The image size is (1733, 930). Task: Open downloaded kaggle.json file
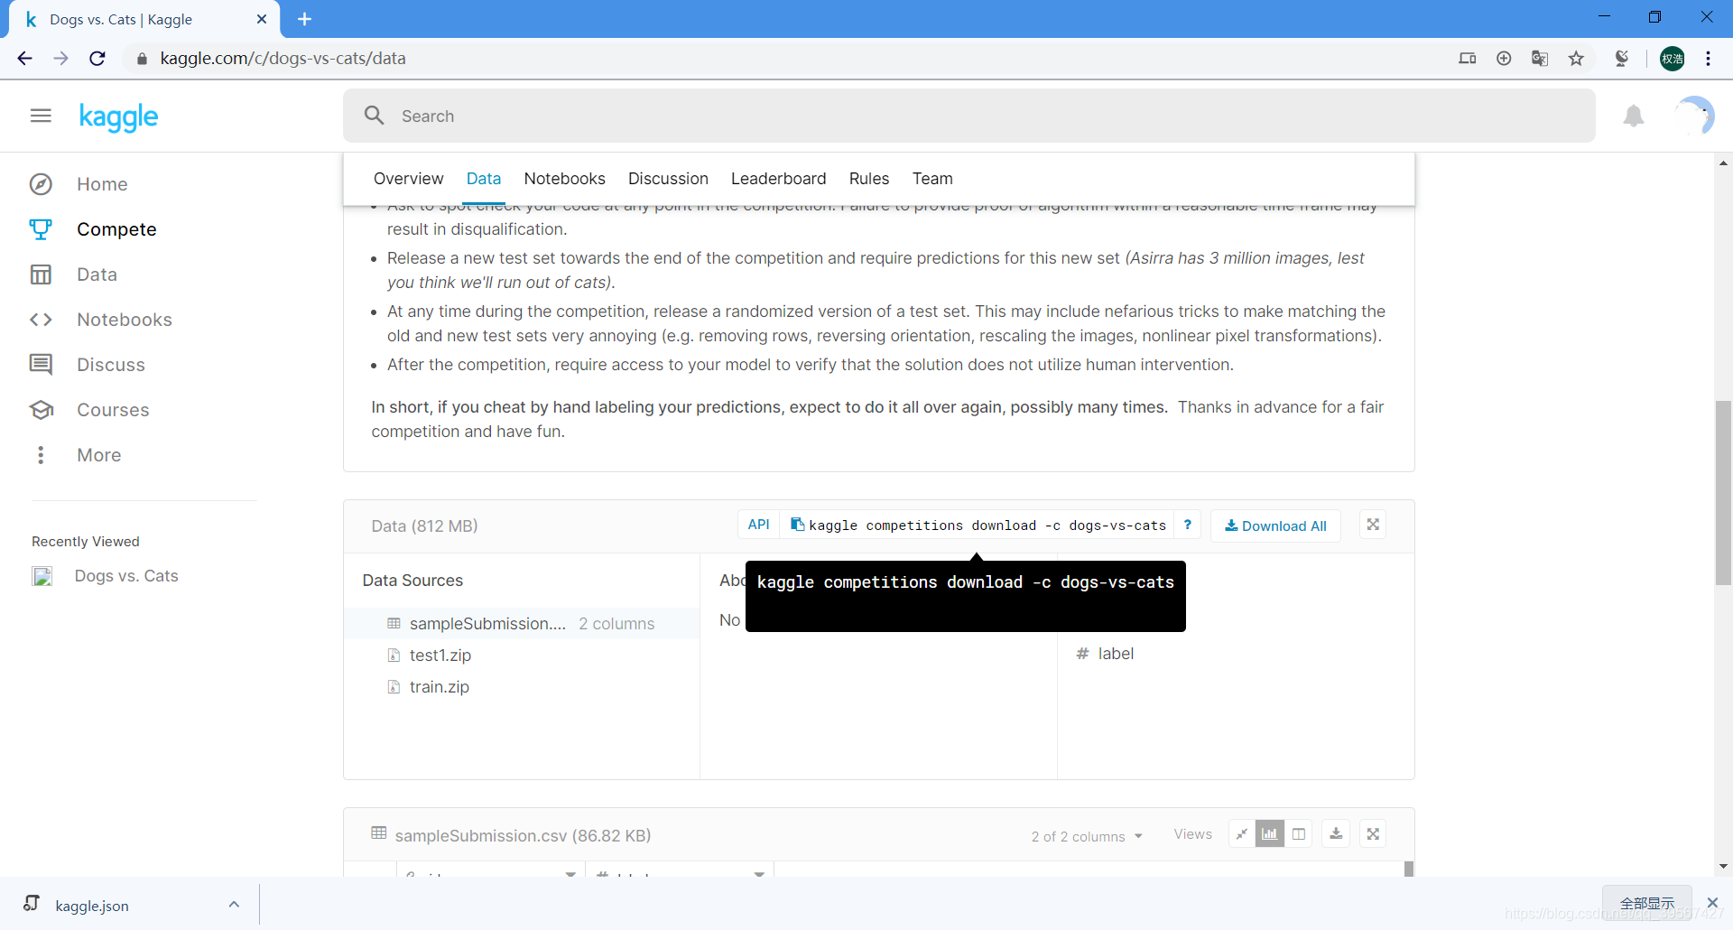pos(91,906)
